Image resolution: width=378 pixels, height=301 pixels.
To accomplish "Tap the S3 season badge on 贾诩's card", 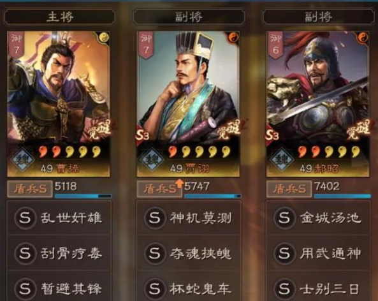I will coord(142,136).
